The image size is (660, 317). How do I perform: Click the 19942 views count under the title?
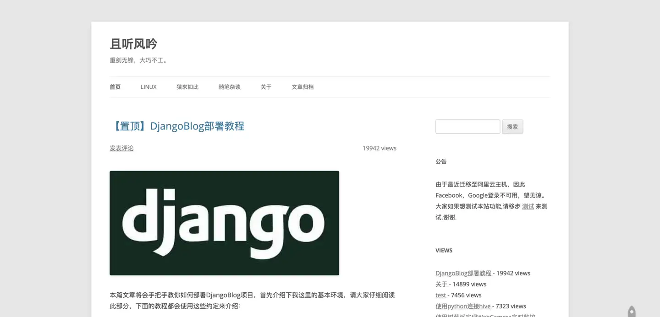click(x=379, y=148)
